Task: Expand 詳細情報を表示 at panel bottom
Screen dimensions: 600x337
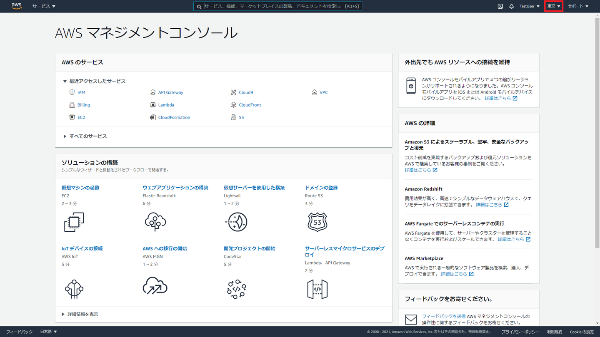Action: point(82,314)
